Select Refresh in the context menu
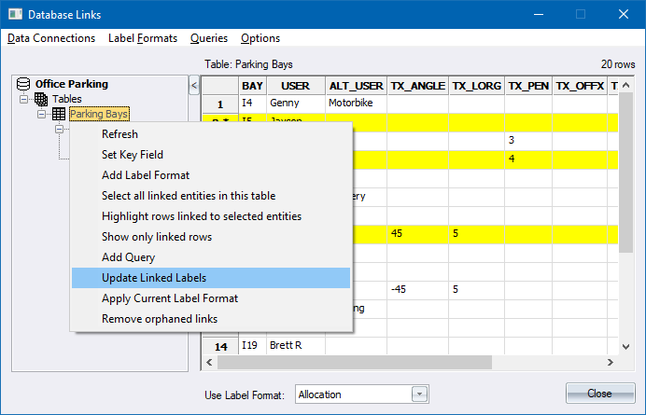 119,134
